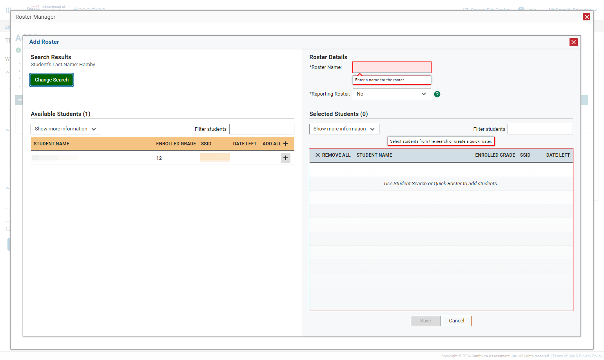
Task: Click the disabled Save button
Action: coord(426,321)
